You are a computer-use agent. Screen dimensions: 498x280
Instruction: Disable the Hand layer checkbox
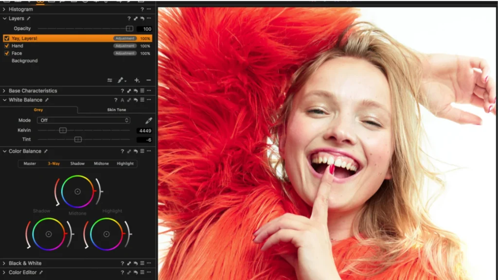click(x=7, y=46)
